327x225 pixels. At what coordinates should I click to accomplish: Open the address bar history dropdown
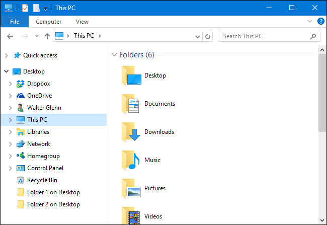[x=198, y=37]
